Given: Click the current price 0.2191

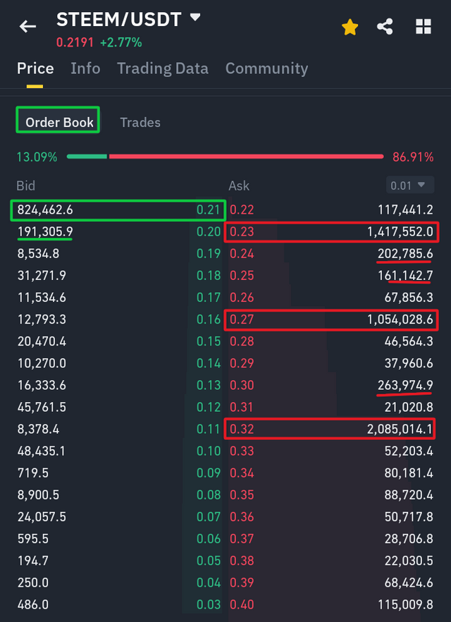Looking at the screenshot, I should [75, 42].
